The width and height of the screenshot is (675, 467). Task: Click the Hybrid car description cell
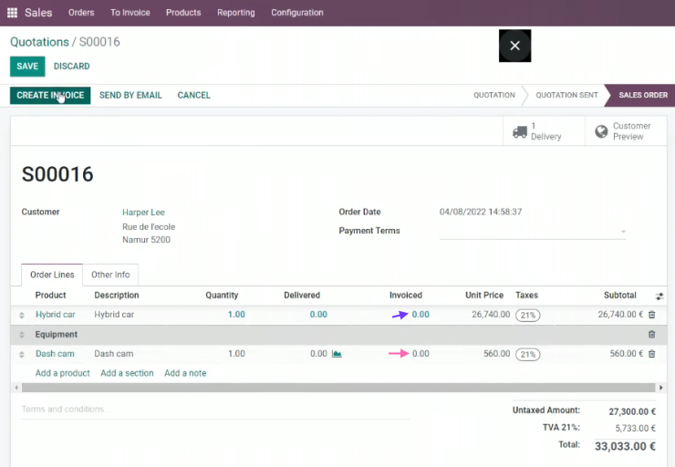coord(114,315)
